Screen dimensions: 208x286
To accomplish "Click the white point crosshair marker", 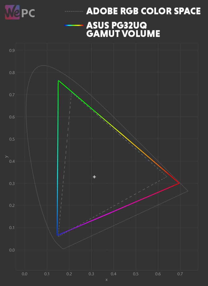I will (94, 177).
